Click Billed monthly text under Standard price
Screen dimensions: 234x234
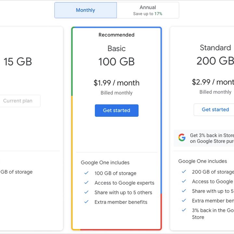tap(215, 92)
